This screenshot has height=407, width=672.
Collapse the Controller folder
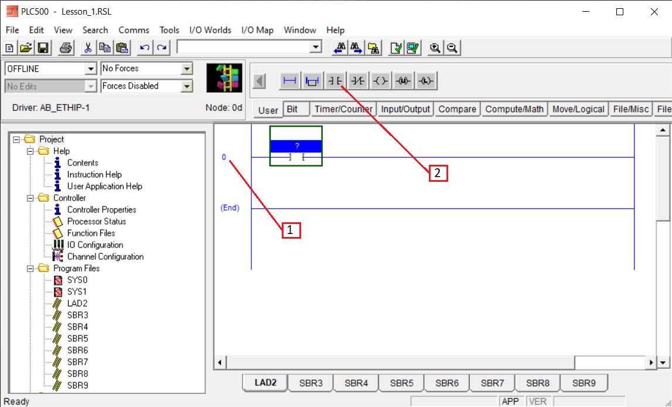pyautogui.click(x=30, y=198)
